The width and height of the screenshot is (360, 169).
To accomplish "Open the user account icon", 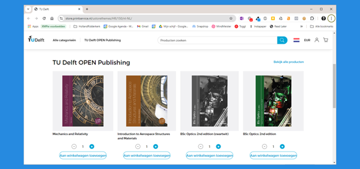I will [317, 40].
